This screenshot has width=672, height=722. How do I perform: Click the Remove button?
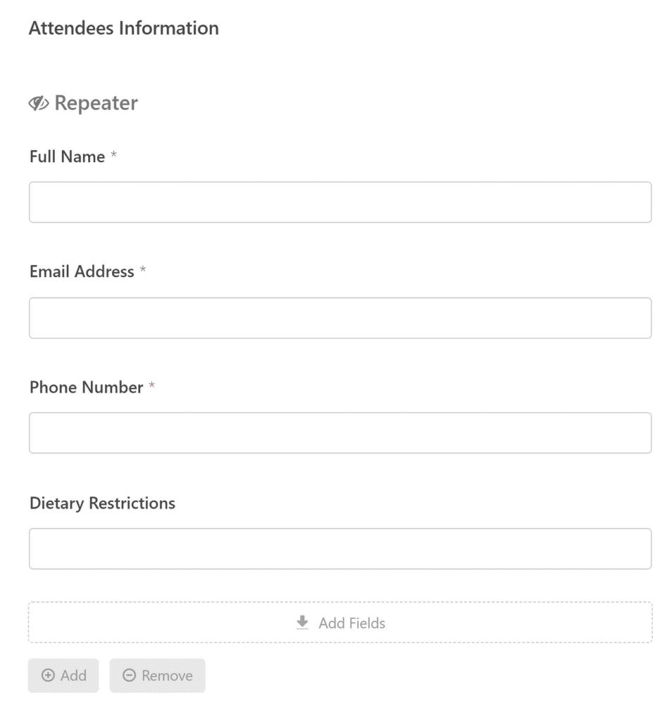(x=157, y=675)
